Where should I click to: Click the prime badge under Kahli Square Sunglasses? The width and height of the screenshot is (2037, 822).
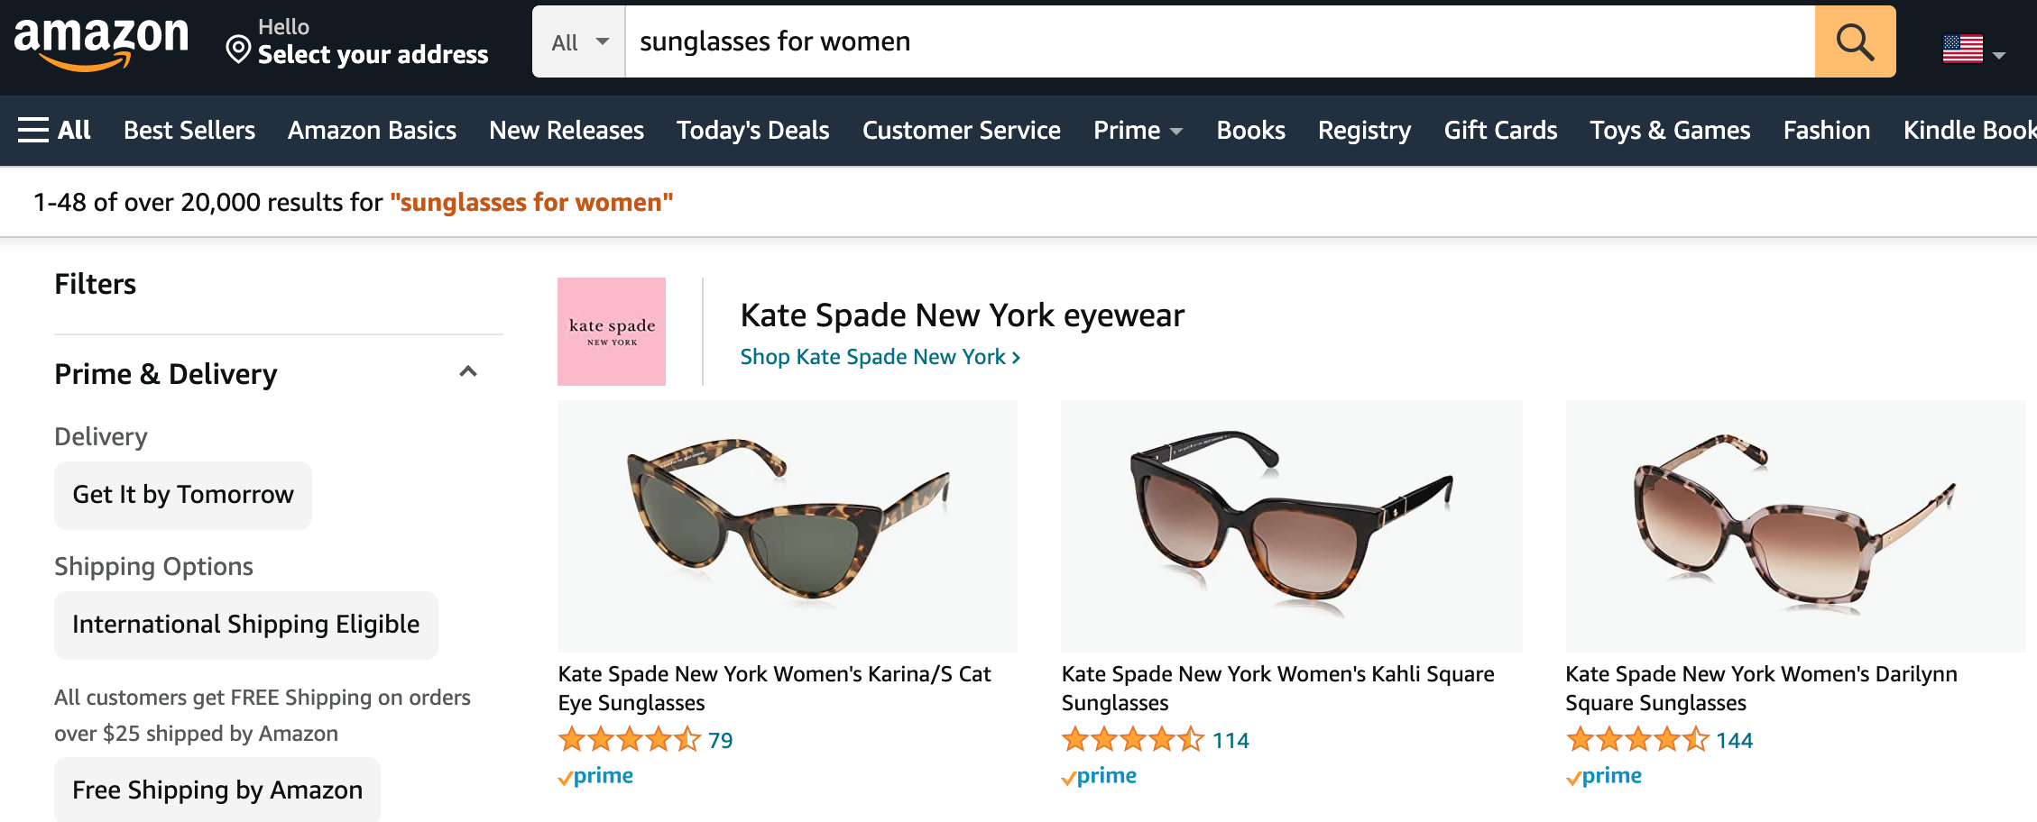[x=1099, y=775]
